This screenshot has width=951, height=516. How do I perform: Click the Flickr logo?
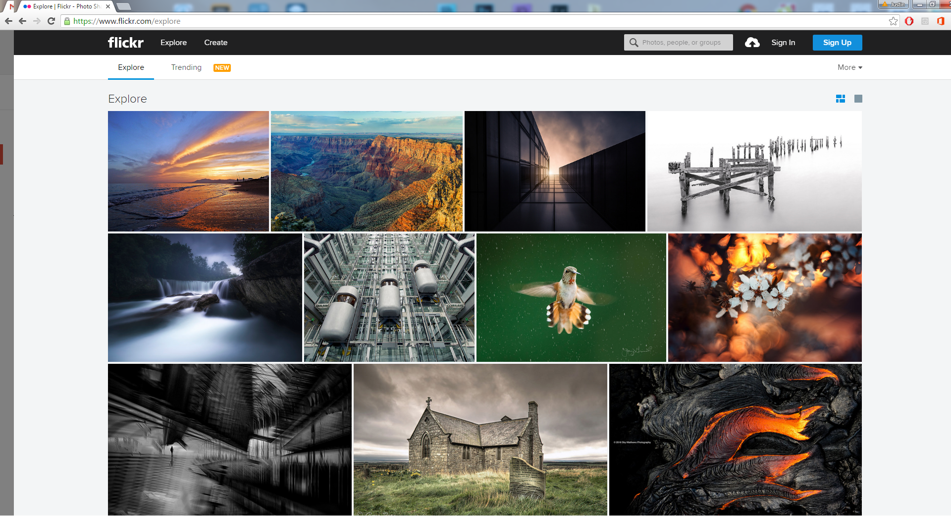(x=126, y=43)
